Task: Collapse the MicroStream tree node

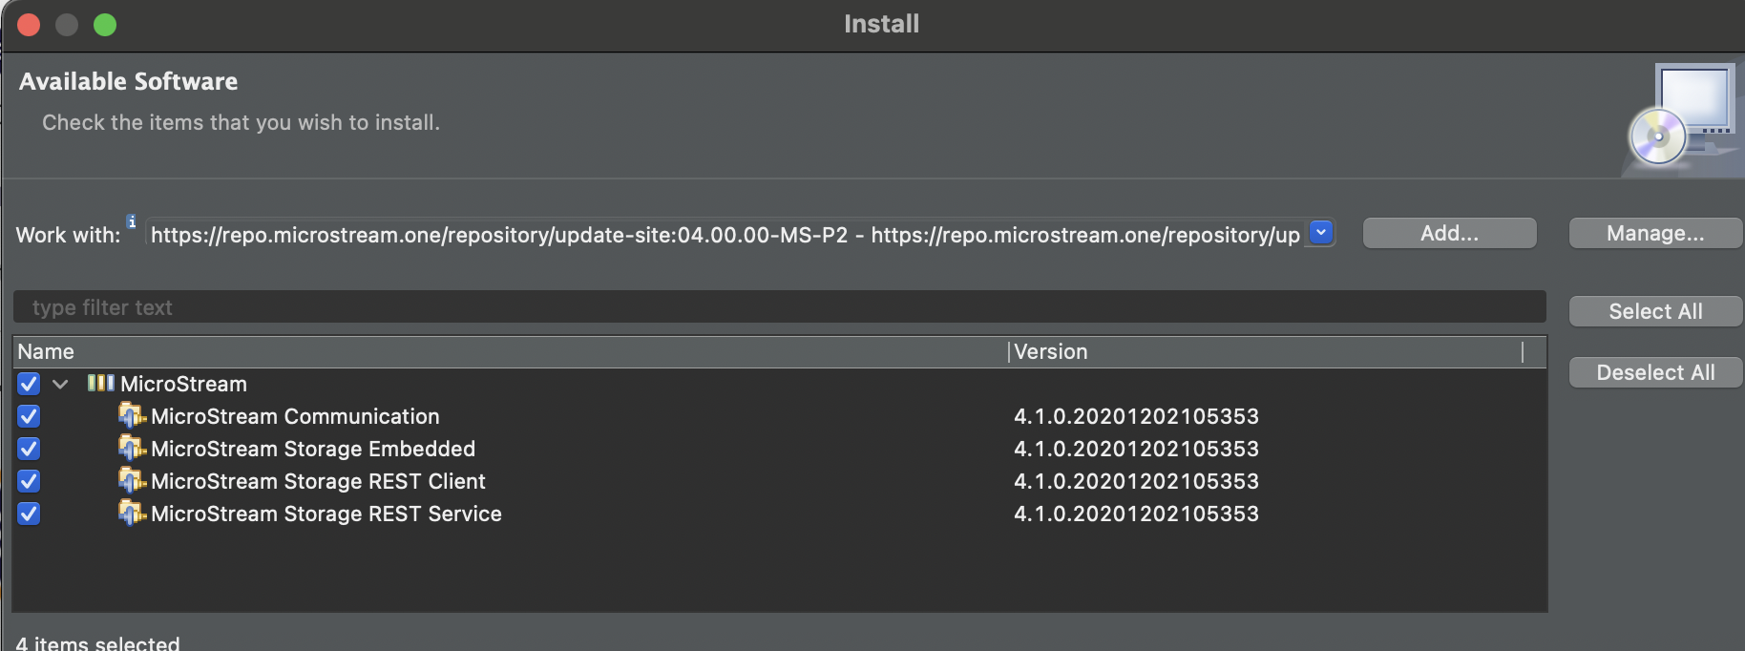Action: [61, 384]
